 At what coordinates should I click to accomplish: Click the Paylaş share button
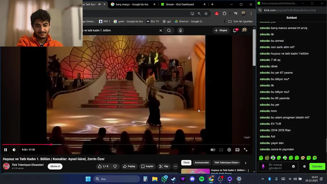click(129, 166)
